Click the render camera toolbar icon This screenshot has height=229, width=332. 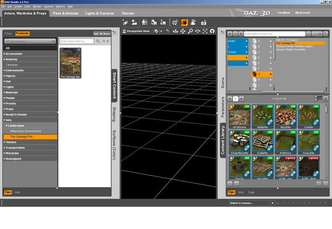(204, 23)
